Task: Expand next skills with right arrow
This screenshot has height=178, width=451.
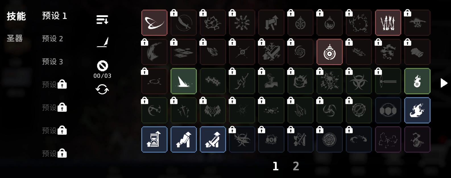Action: coord(444,83)
